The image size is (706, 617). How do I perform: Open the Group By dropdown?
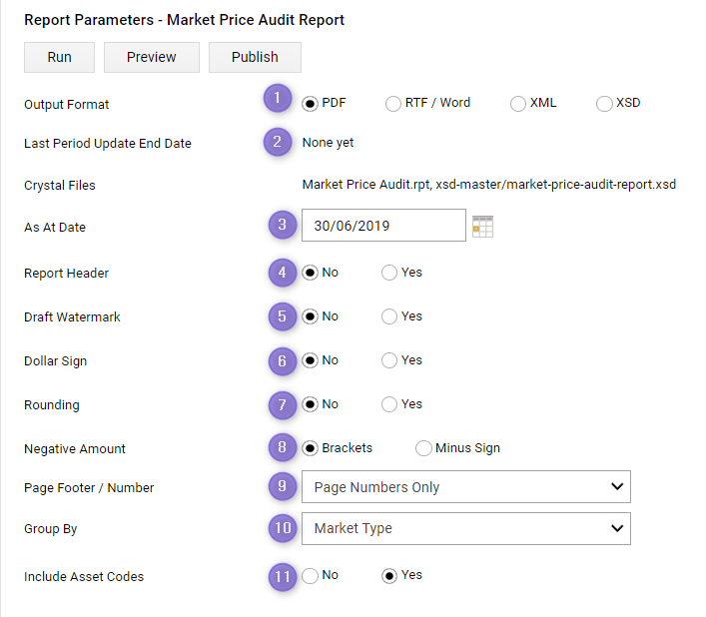coord(466,528)
